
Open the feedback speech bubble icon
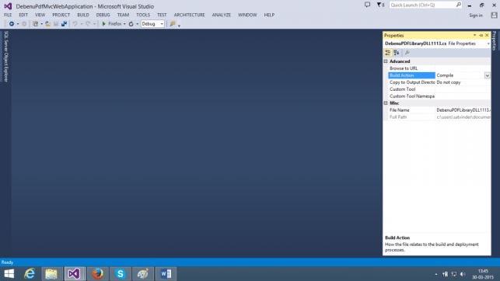click(367, 5)
